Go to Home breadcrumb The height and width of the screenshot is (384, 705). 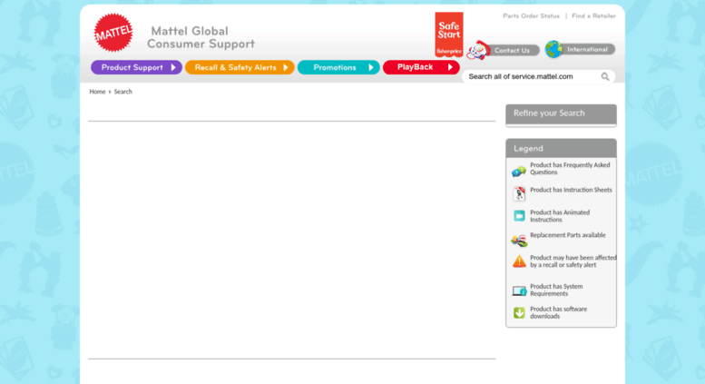[x=97, y=92]
